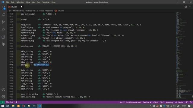
Task: Click the minimap code overview
Action: [x=184, y=55]
